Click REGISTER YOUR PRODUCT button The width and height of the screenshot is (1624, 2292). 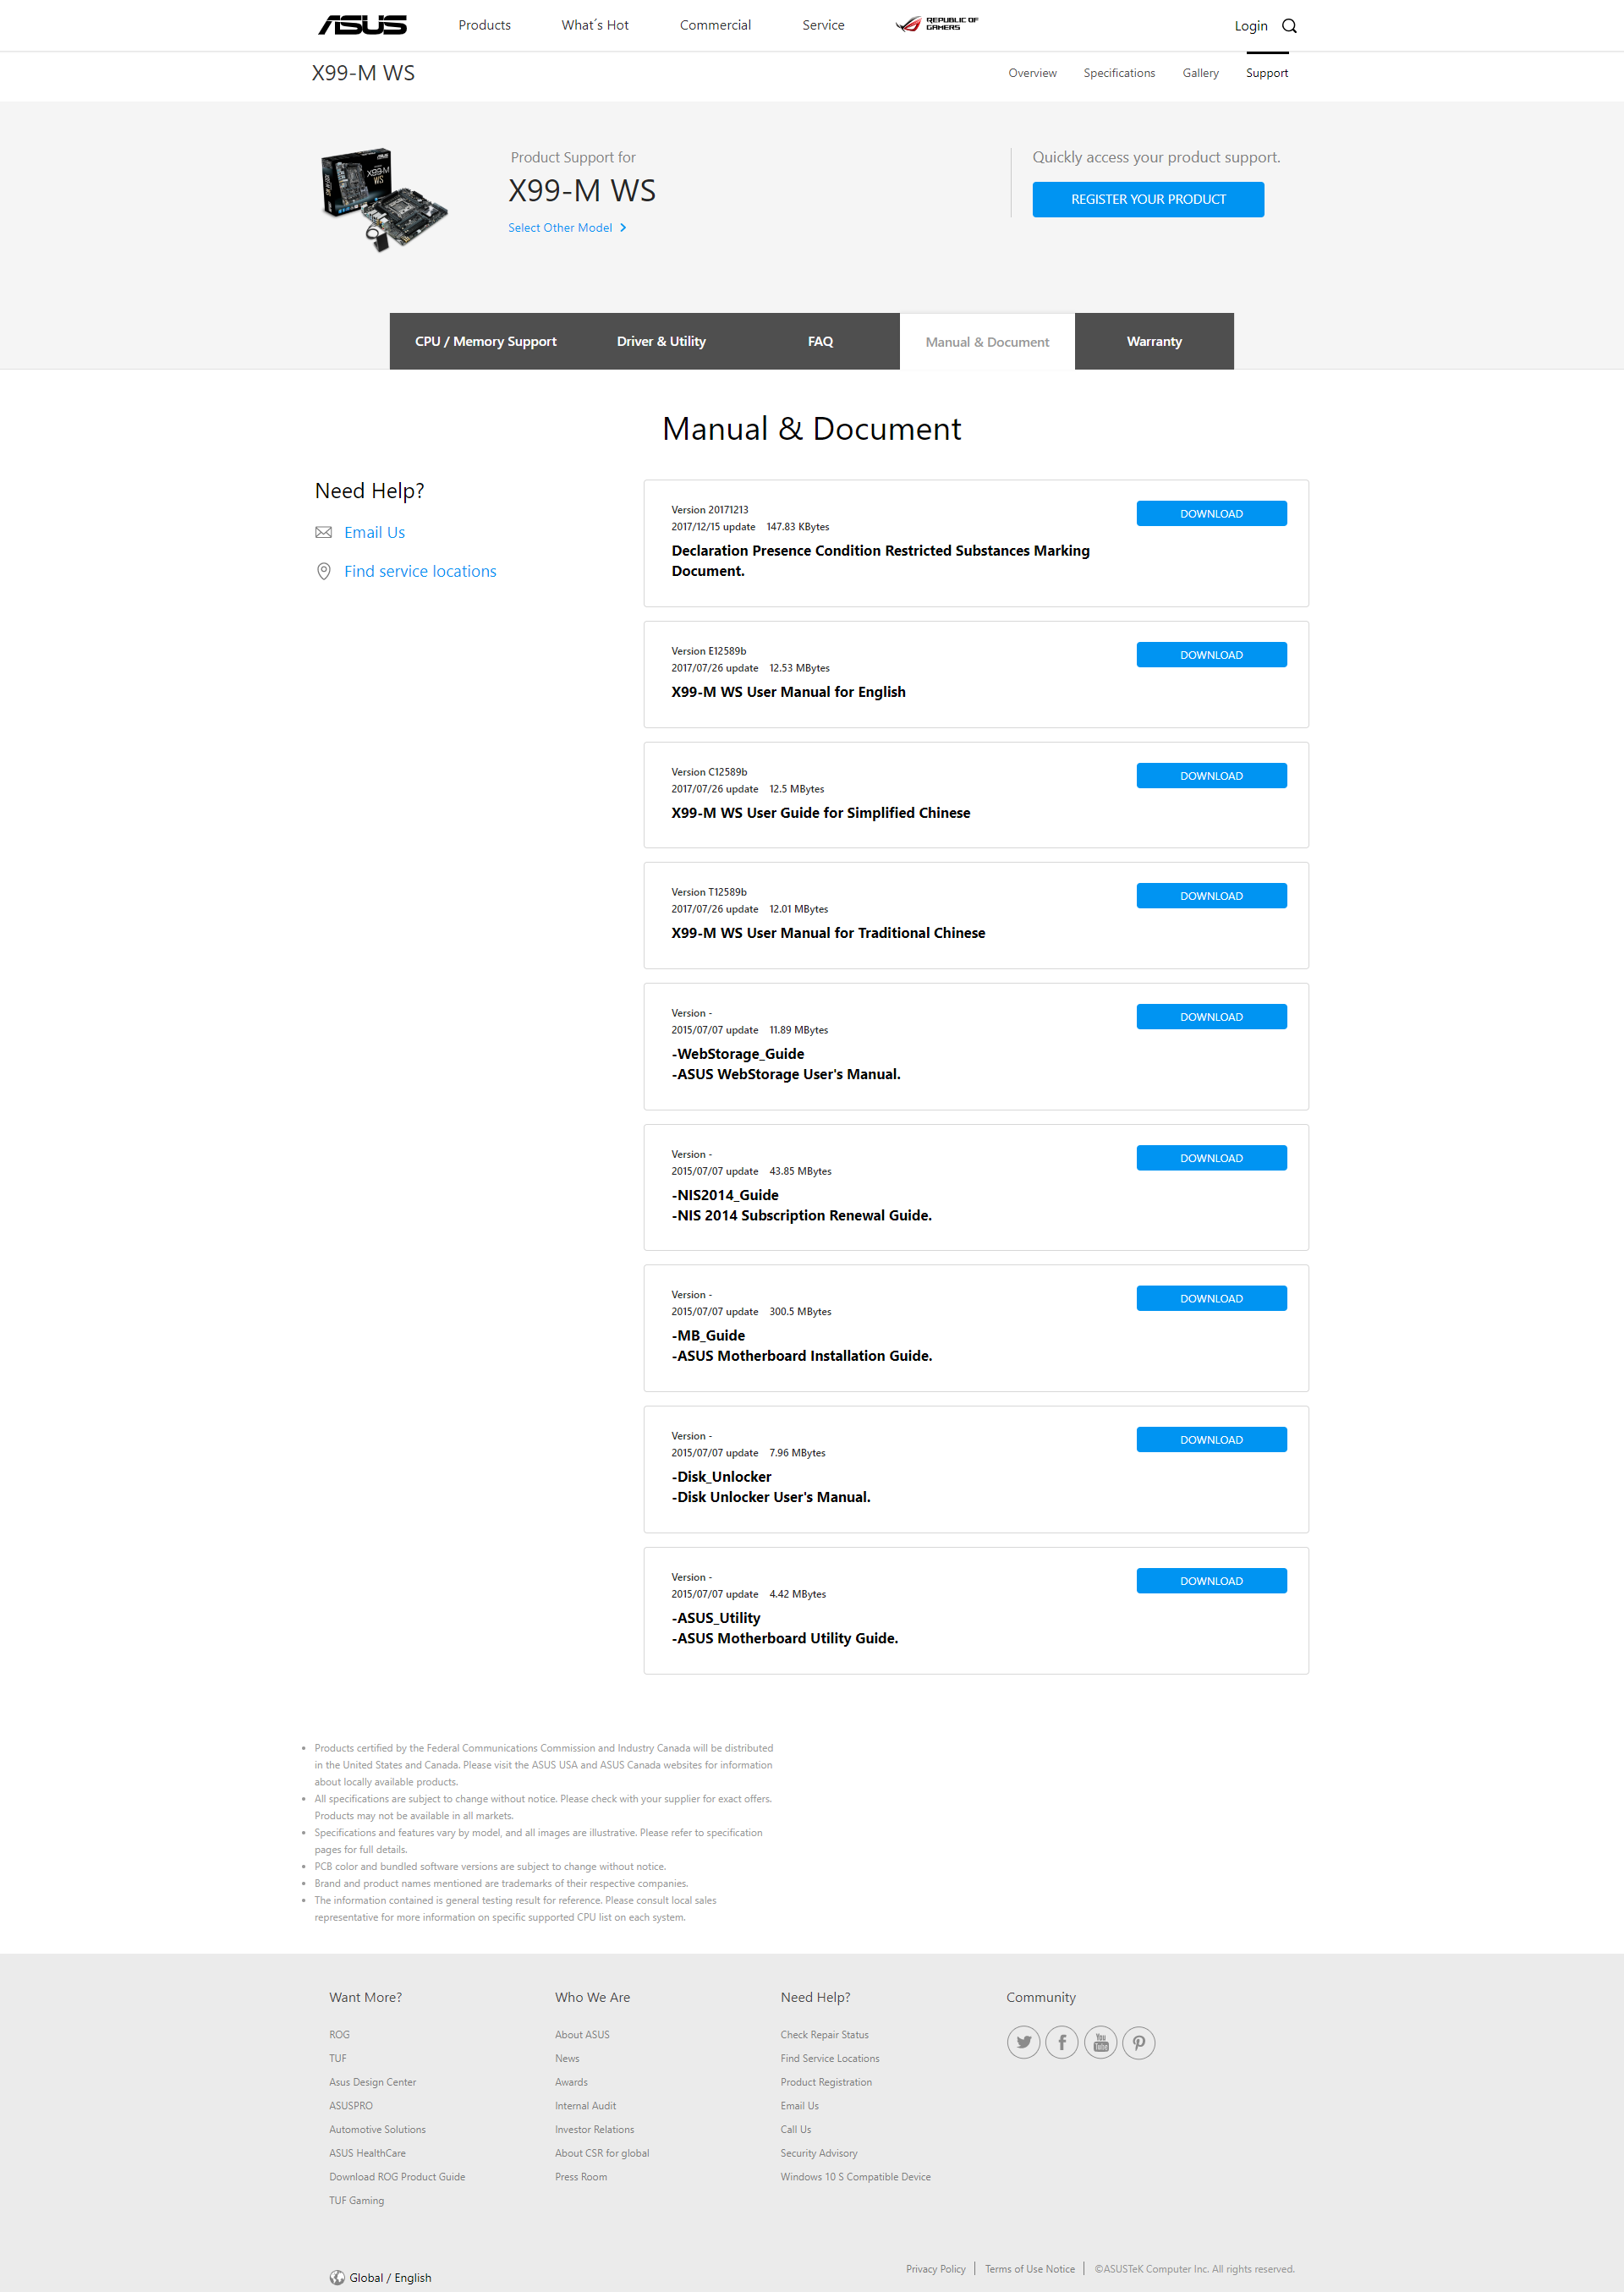[1148, 199]
